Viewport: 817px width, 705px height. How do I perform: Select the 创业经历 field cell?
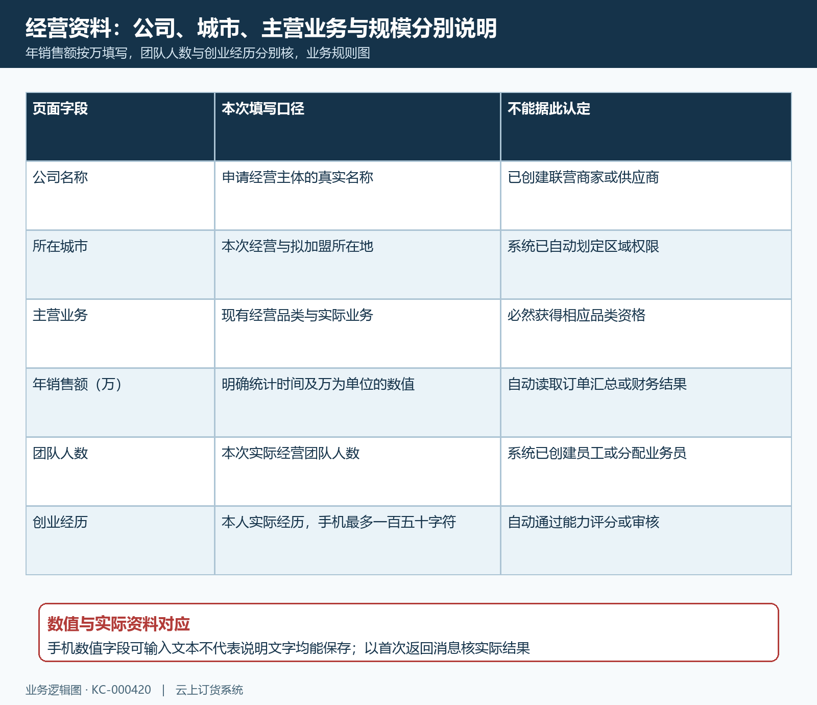point(121,540)
